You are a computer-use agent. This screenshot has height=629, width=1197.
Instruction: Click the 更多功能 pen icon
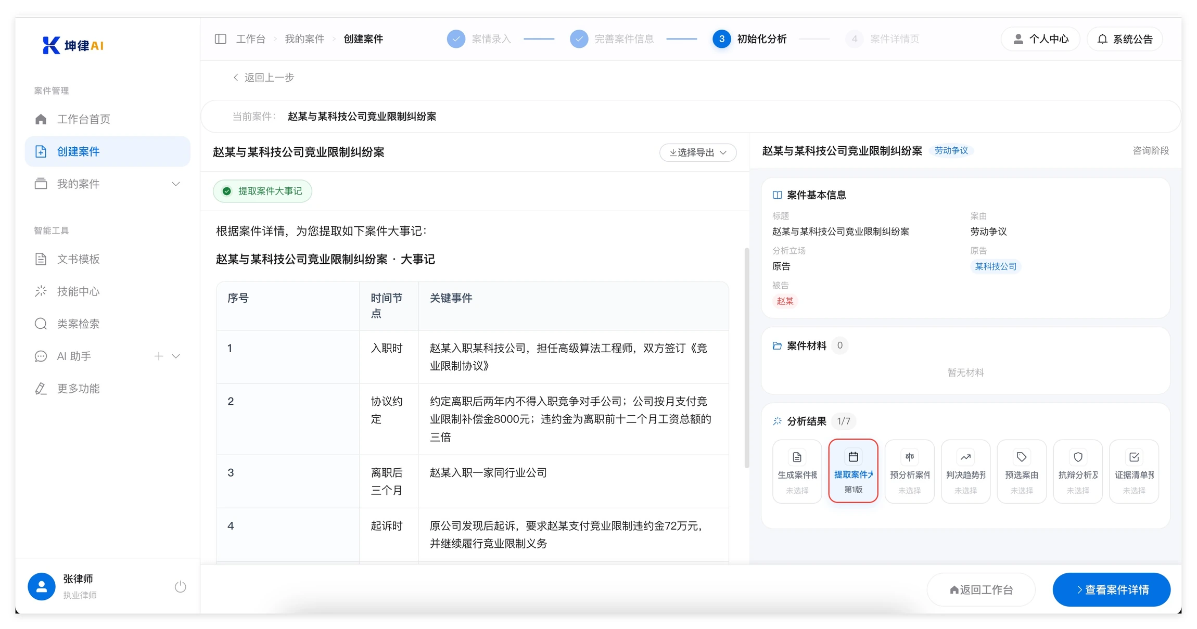(41, 389)
